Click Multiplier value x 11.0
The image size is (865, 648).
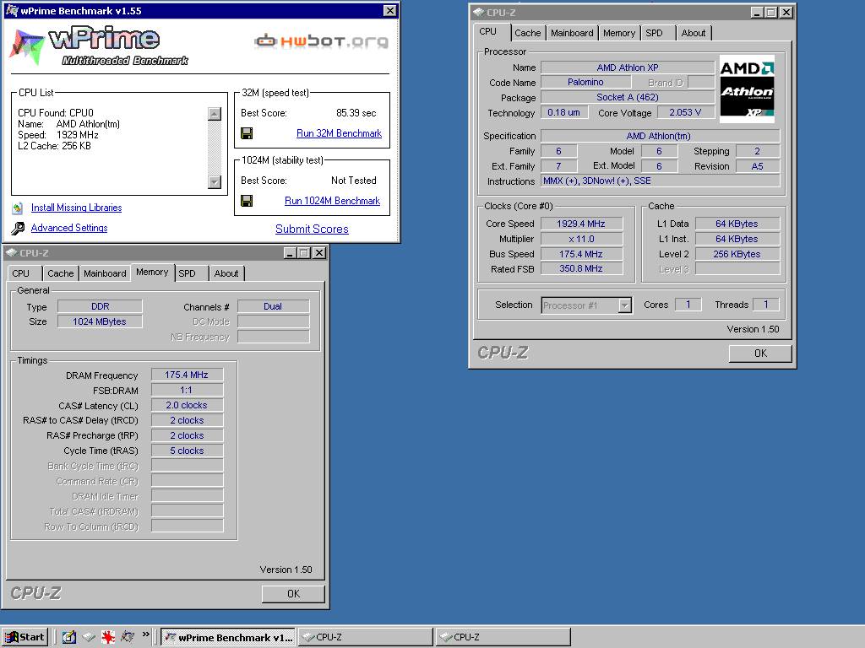click(x=581, y=239)
